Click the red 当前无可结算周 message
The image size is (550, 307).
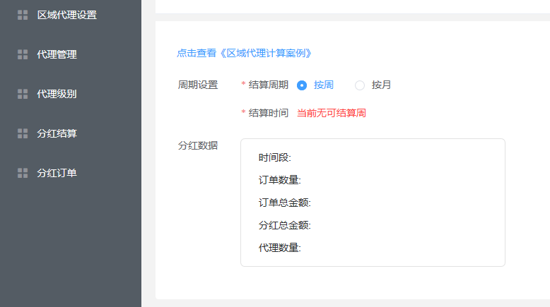332,113
